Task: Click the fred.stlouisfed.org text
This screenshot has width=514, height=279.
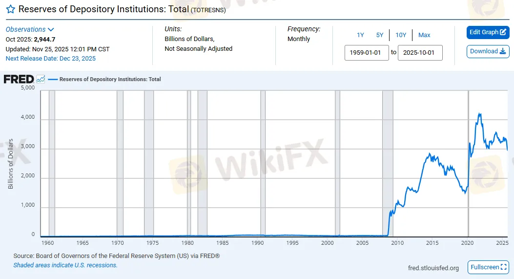Action: click(433, 268)
